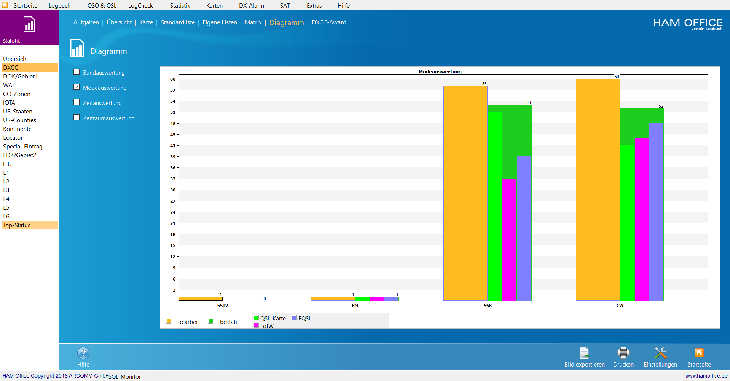Click the Modeauswertung chart title
The image size is (730, 381).
tap(440, 72)
